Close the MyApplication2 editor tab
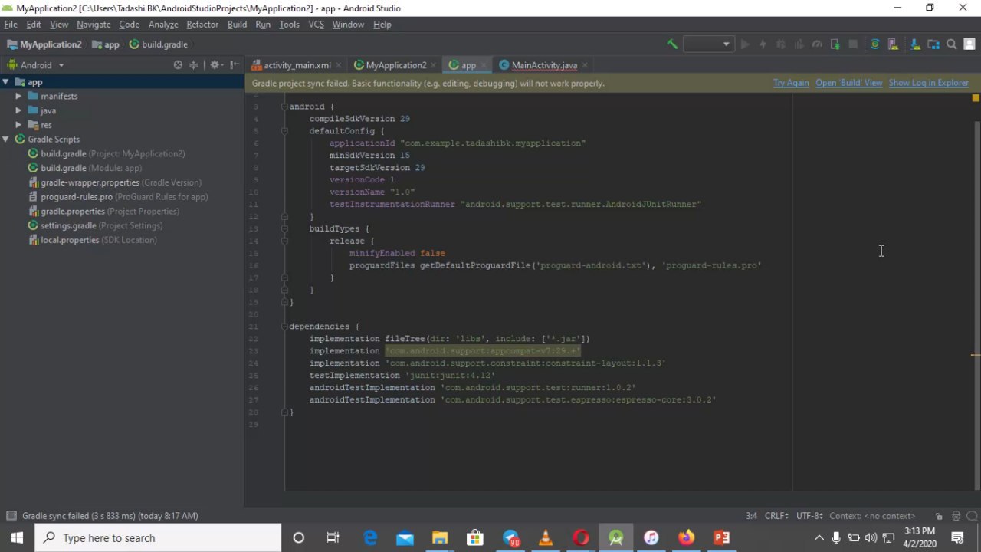This screenshot has width=981, height=552. click(434, 65)
